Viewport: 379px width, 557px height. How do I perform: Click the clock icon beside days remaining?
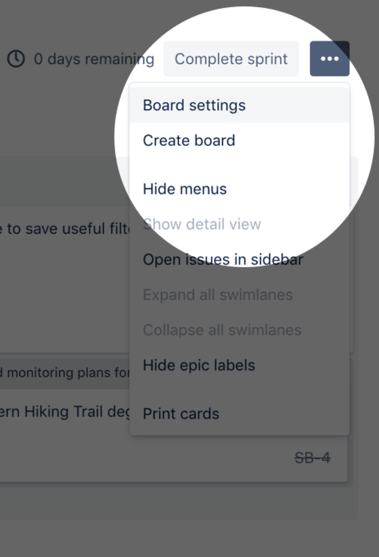coord(15,59)
